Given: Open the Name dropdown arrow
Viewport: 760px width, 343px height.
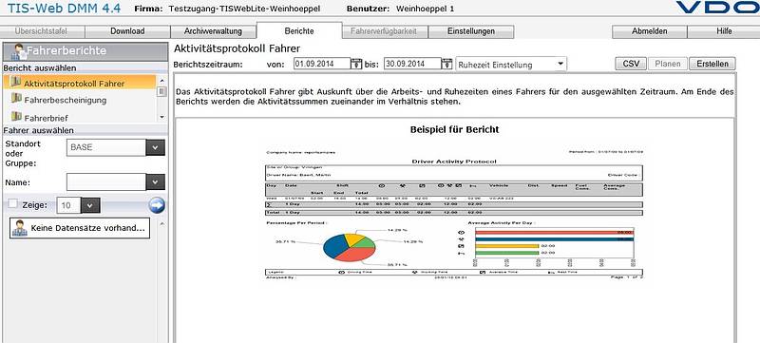Looking at the screenshot, I should (155, 182).
